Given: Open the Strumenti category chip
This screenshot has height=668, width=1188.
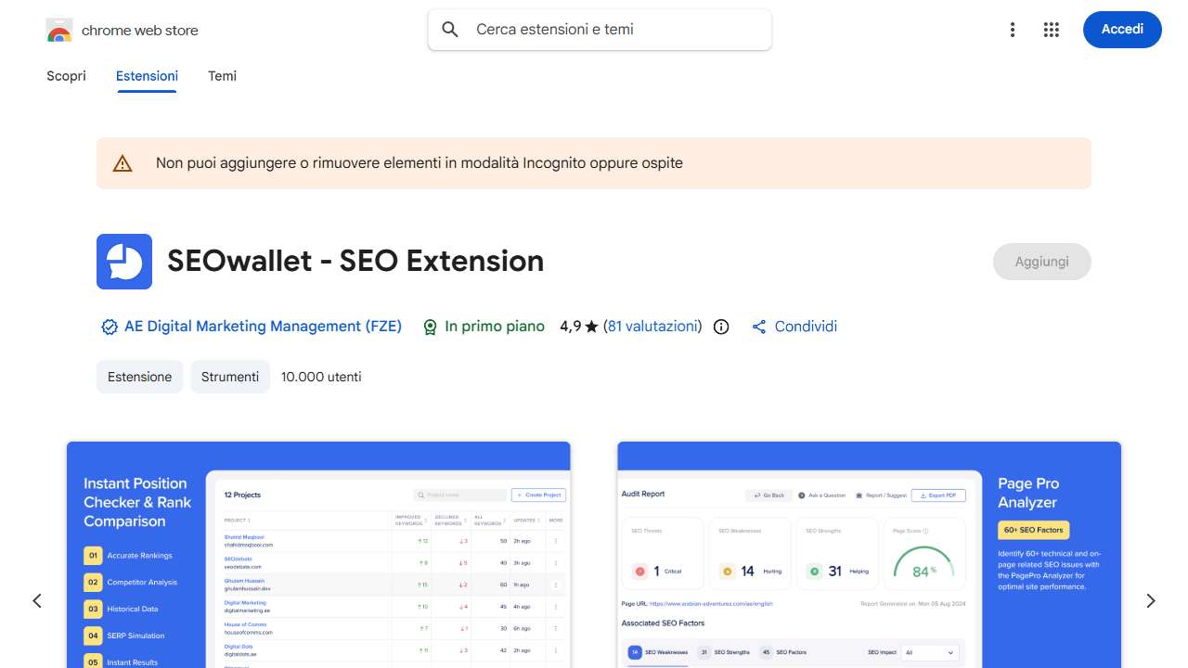Looking at the screenshot, I should tap(230, 377).
